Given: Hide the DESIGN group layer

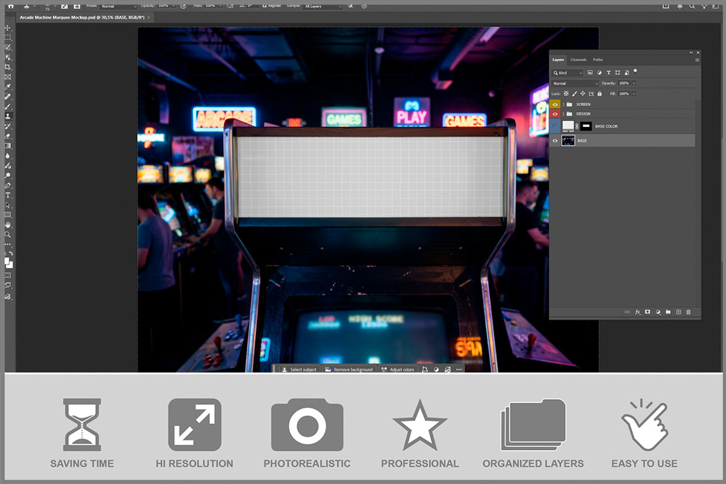Looking at the screenshot, I should coord(555,114).
